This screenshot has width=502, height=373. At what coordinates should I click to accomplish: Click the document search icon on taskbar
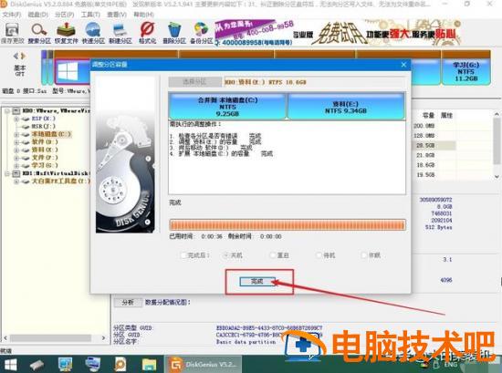coord(120,365)
